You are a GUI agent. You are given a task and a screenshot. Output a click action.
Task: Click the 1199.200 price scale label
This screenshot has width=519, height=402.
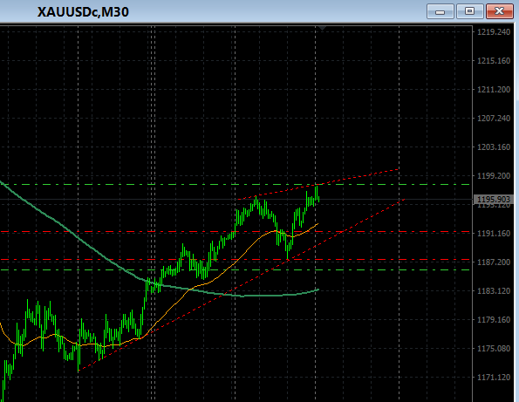tap(494, 175)
